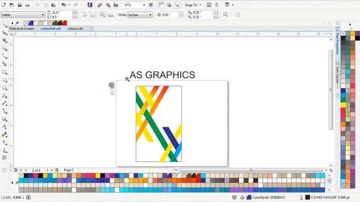The height and width of the screenshot is (202, 360).
Task: Toggle show rulers
Action: 161,5
